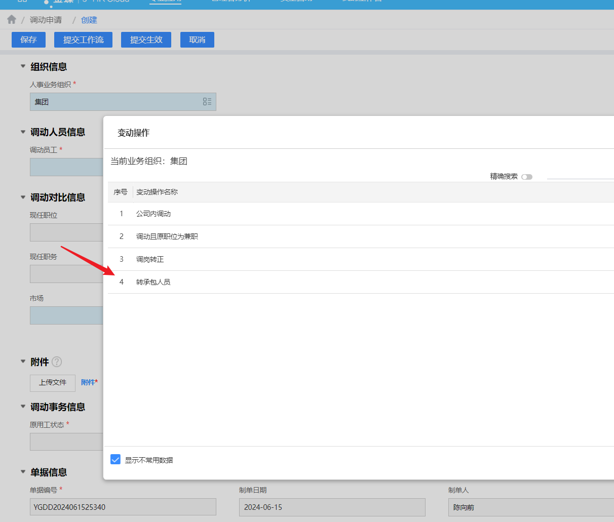
Task: Click the 取消 button
Action: (197, 40)
